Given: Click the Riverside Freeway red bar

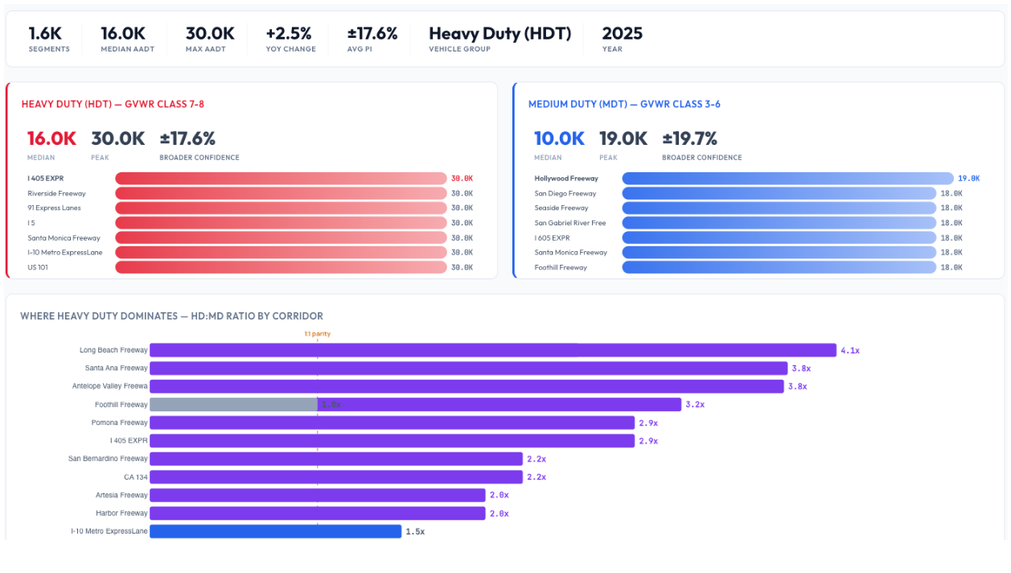Looking at the screenshot, I should (281, 193).
